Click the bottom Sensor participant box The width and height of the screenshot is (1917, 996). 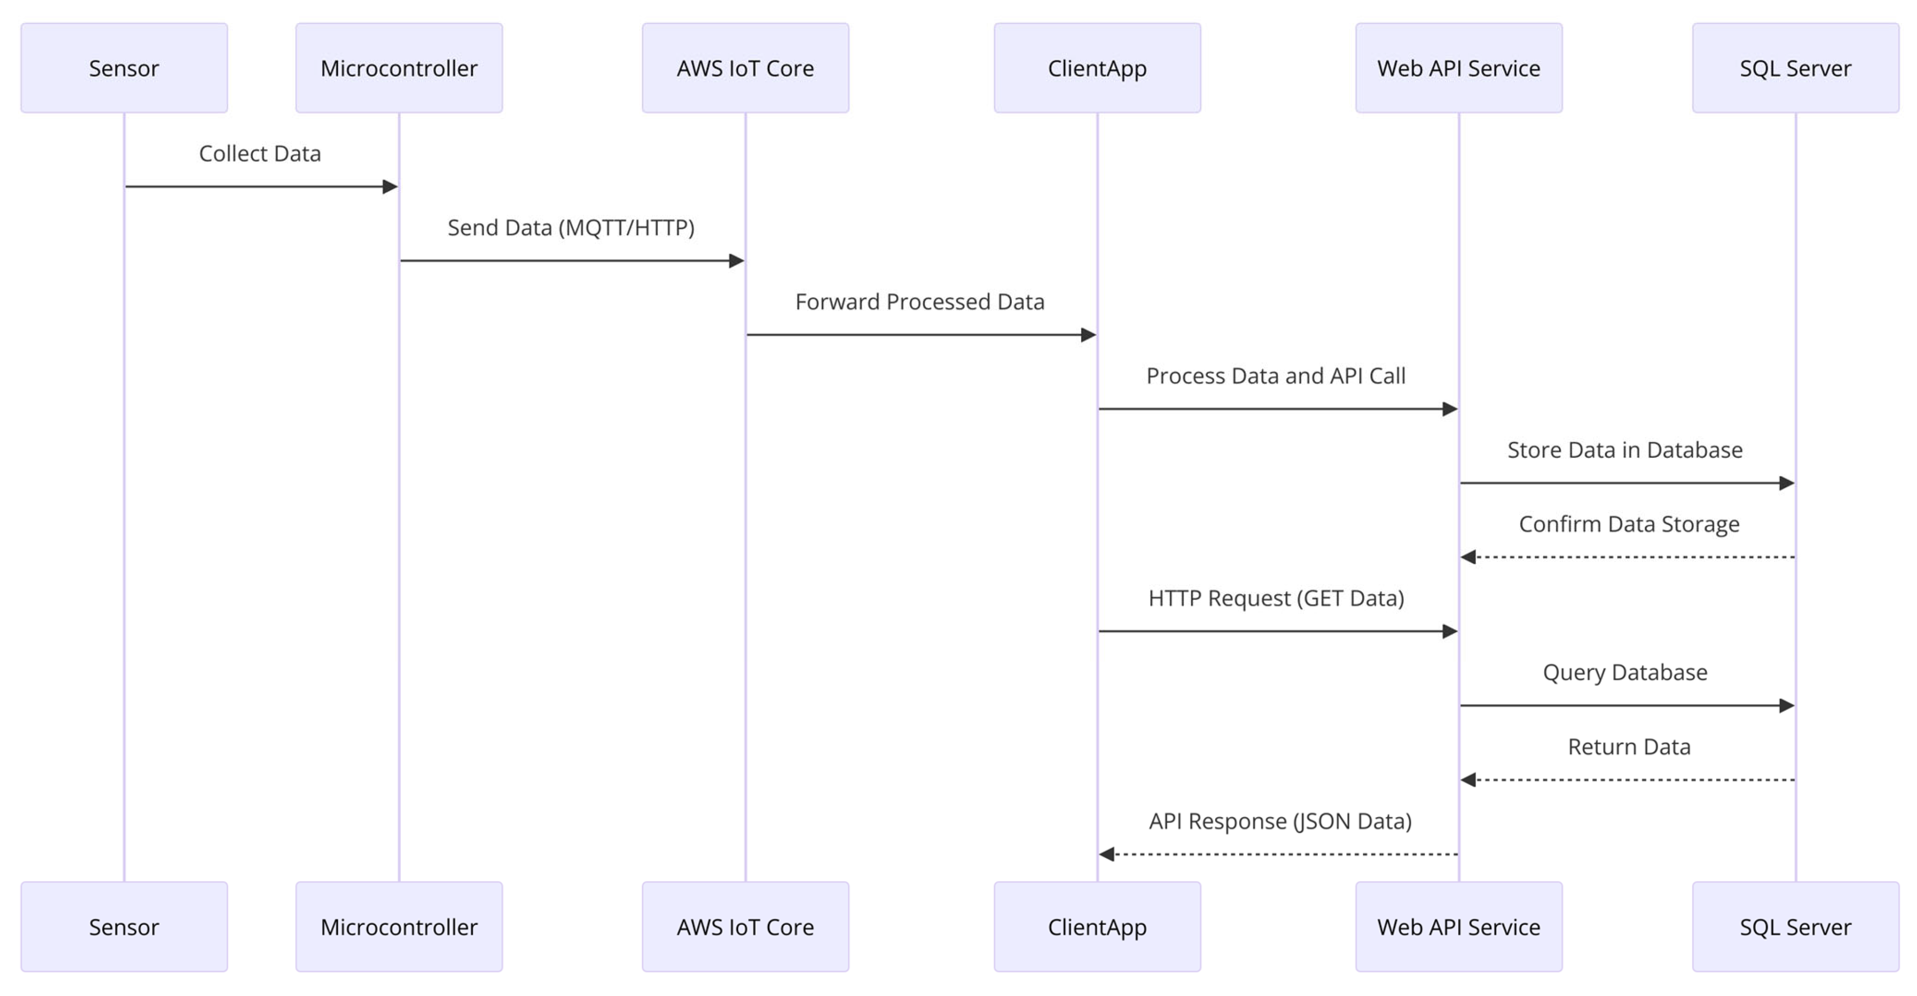[x=124, y=927]
